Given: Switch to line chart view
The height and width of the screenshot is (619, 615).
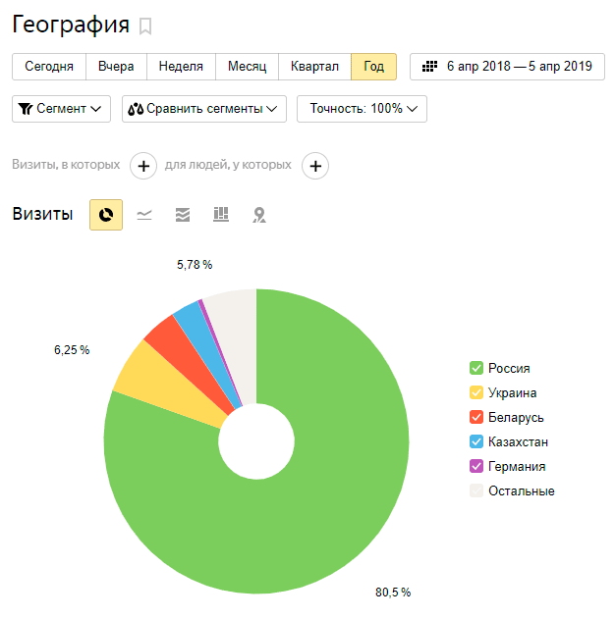Looking at the screenshot, I should click(x=144, y=215).
